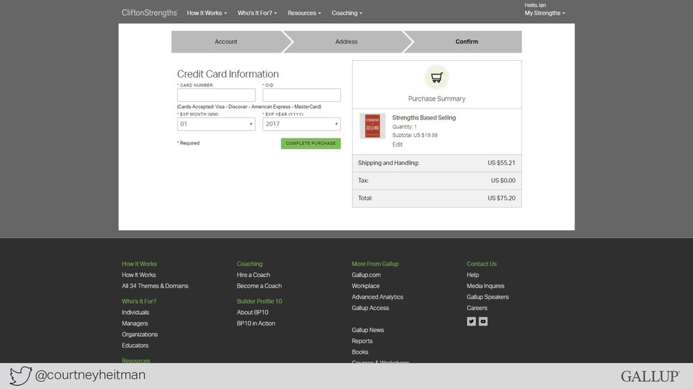
Task: Open the BP10 in Action link
Action: pyautogui.click(x=256, y=323)
